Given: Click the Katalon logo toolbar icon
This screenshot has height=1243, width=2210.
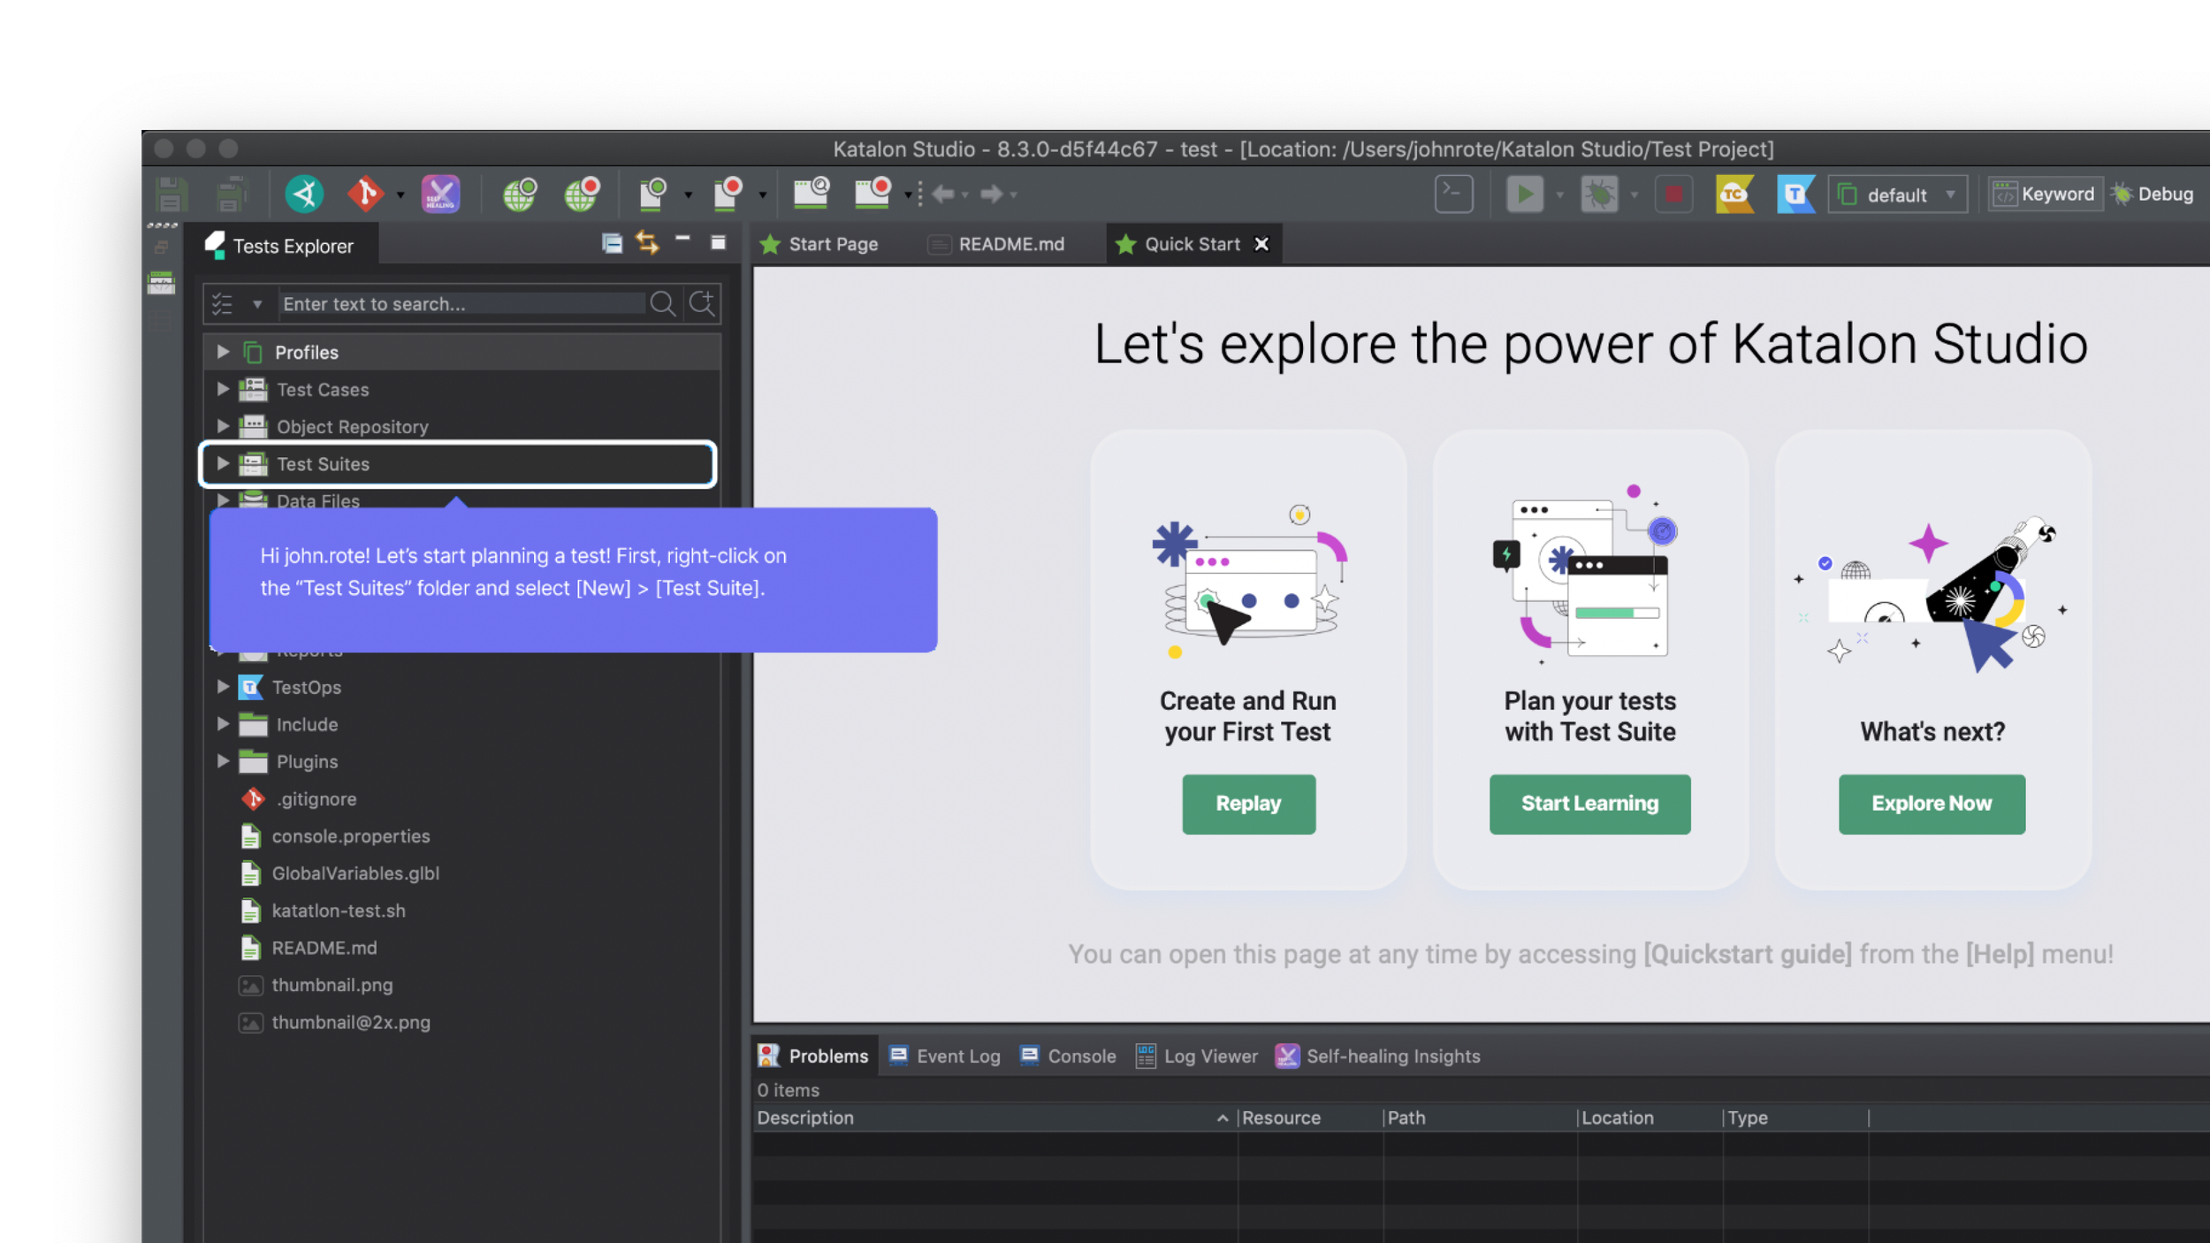Looking at the screenshot, I should pos(304,194).
